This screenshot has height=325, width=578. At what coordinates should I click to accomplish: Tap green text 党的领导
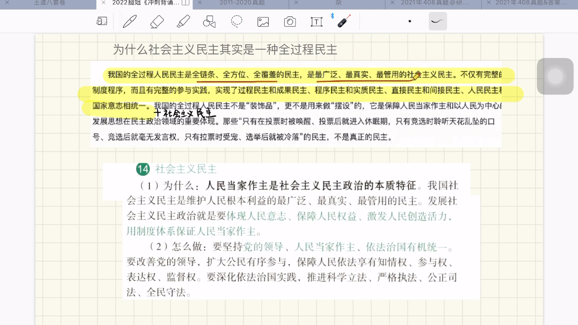tap(263, 247)
